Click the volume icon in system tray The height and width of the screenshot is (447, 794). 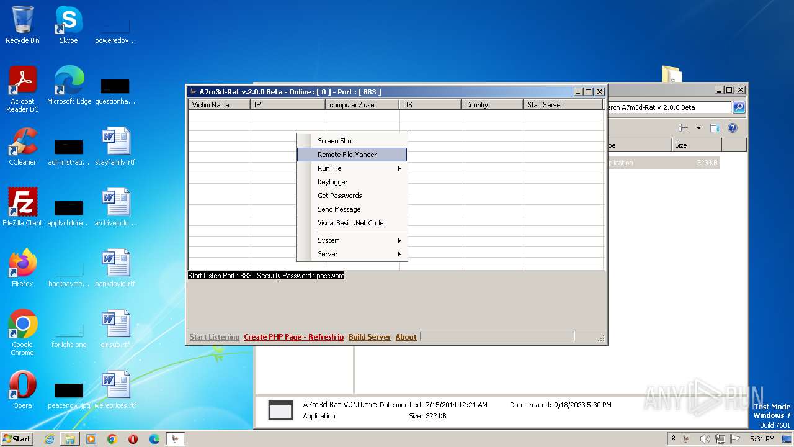(705, 439)
